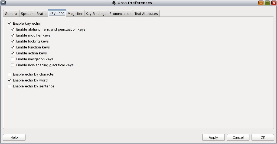This screenshot has height=144, width=277.
Task: Turn on non-spacing diacritical keys
Action: point(13,65)
